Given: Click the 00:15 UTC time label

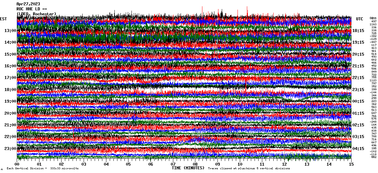Looking at the screenshot, I should click(x=358, y=101).
